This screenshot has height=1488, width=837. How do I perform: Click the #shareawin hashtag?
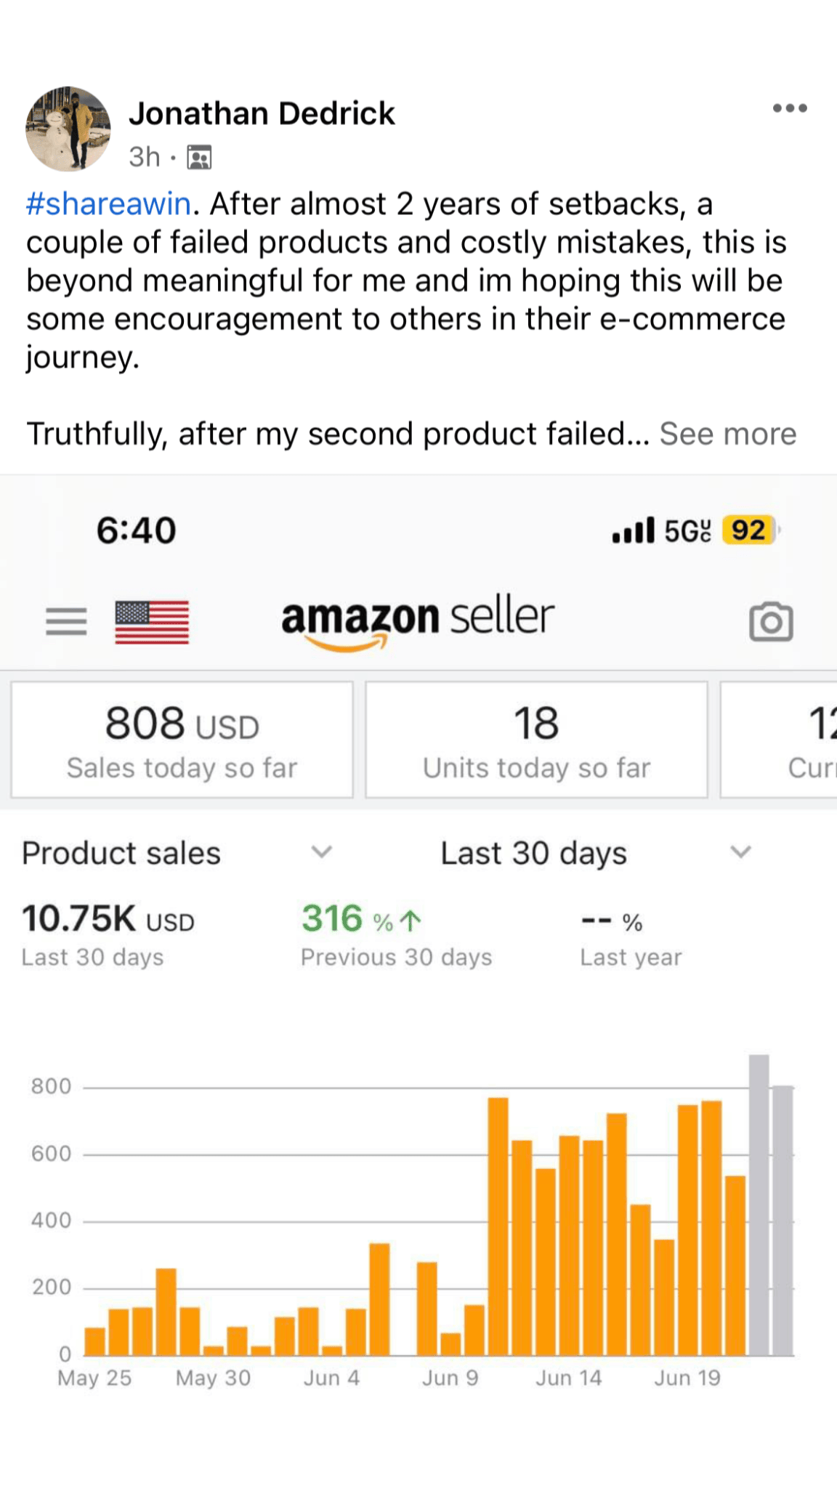(109, 204)
